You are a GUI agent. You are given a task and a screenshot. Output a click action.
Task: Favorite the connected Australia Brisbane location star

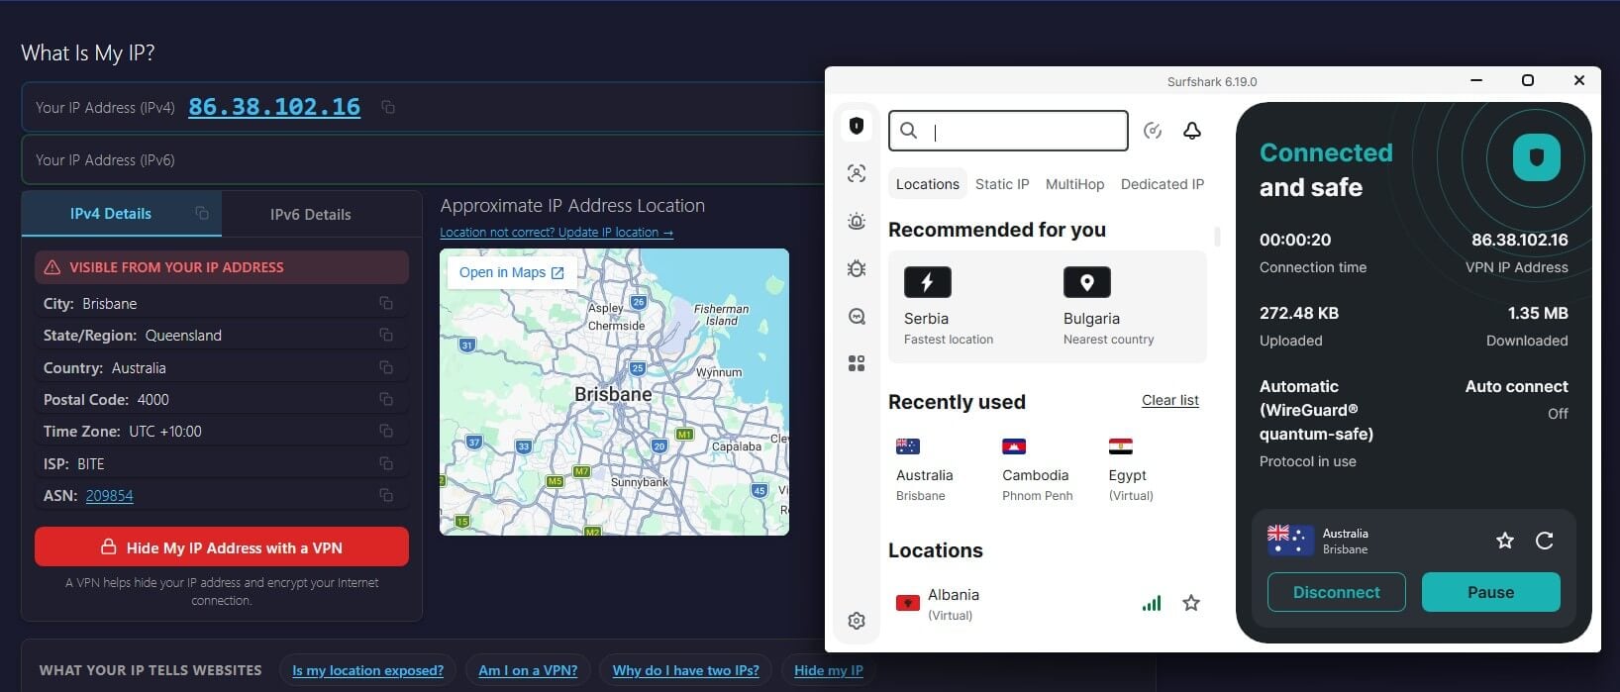click(x=1505, y=541)
